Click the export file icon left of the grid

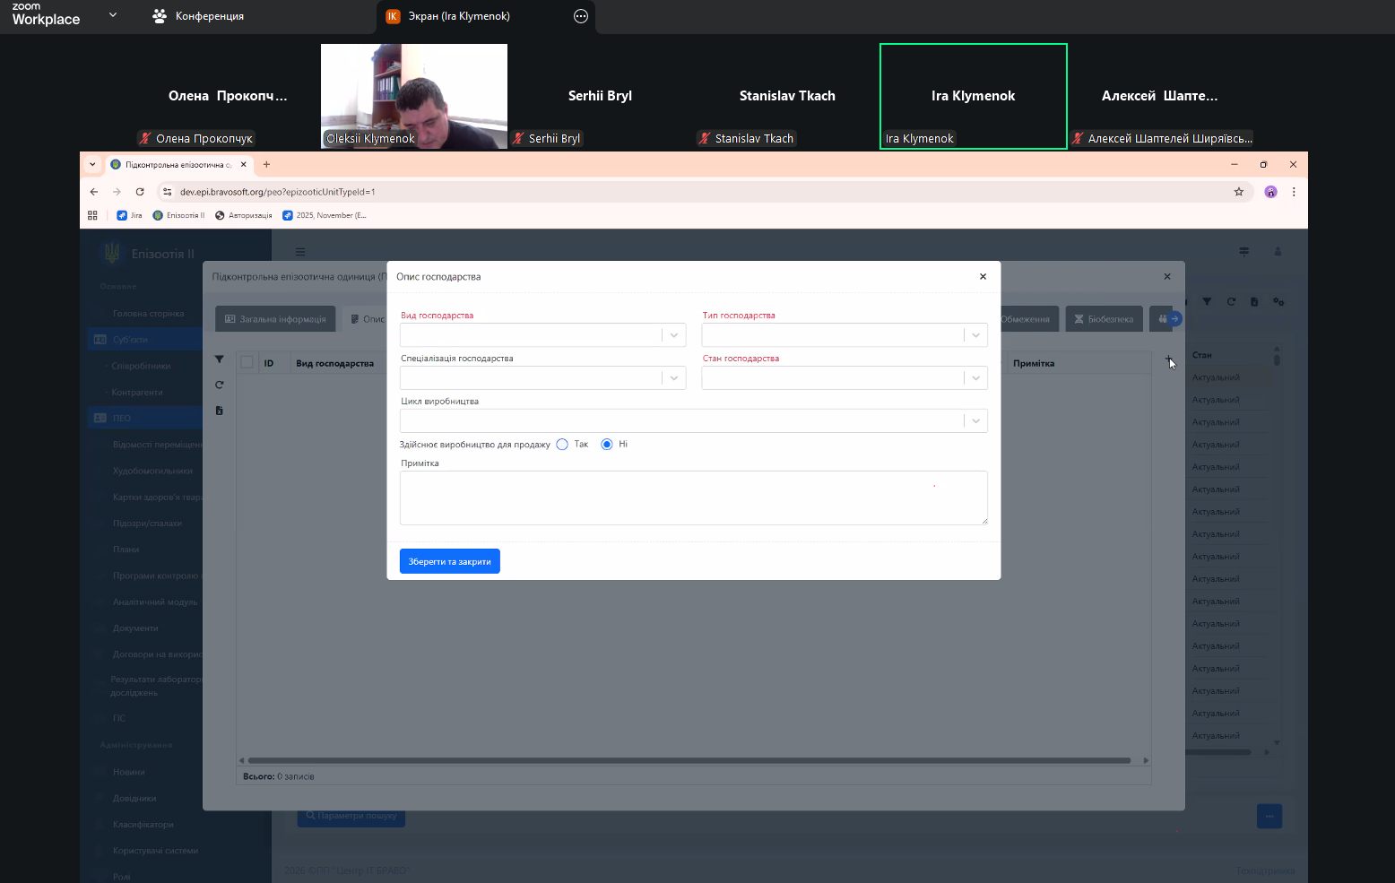click(220, 411)
